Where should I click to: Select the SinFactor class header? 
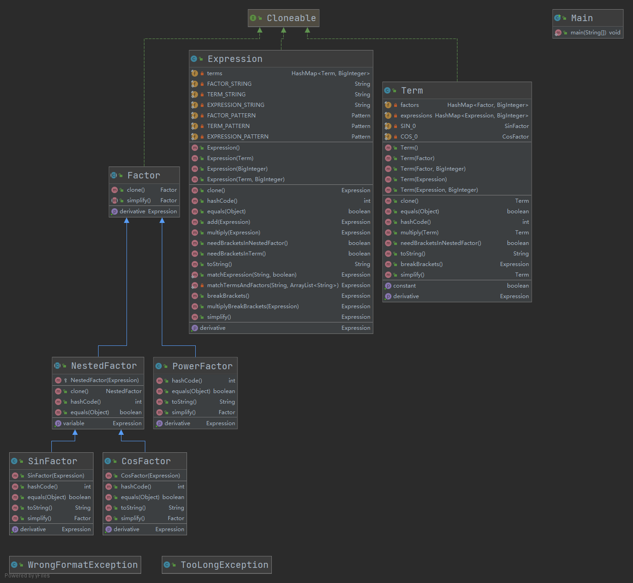(51, 461)
